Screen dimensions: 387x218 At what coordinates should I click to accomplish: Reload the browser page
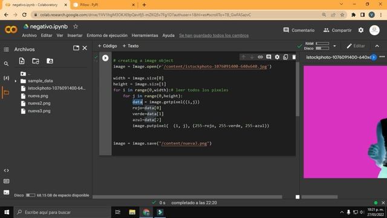click(24, 15)
